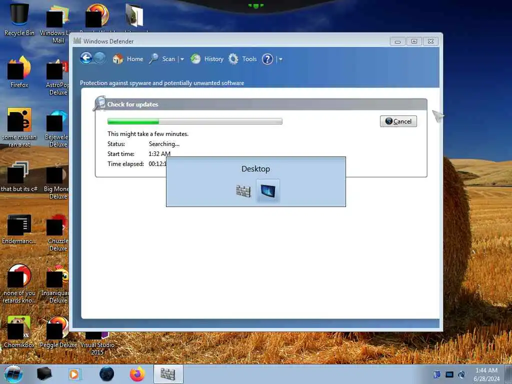Viewport: 512px width, 384px height.
Task: Click 'This might take a few minutes.' text
Action: [x=148, y=134]
